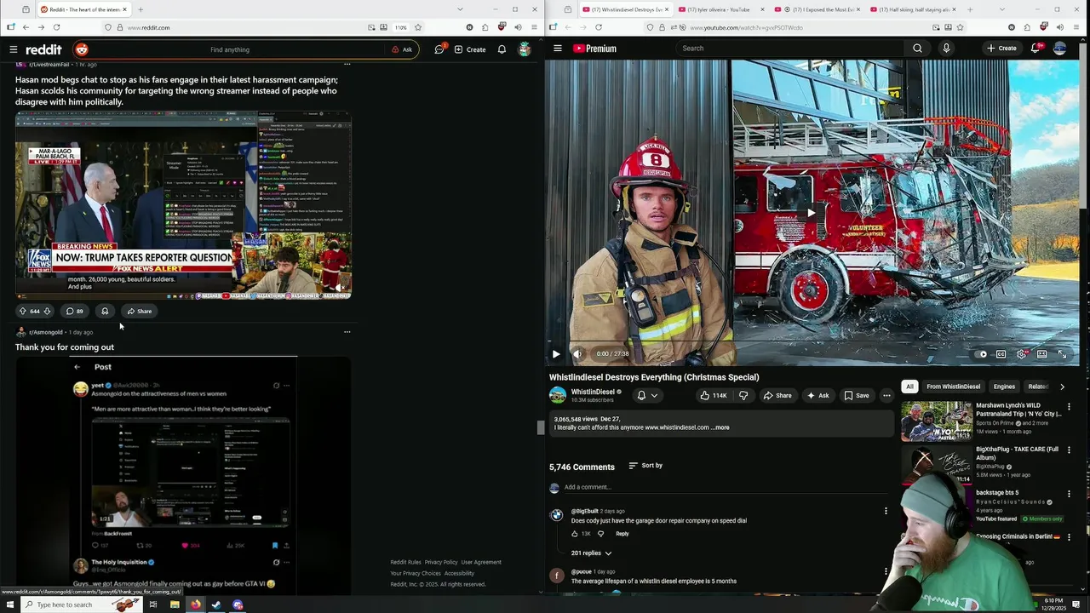Give award on the Hasan post
This screenshot has width=1090, height=613.
click(105, 311)
